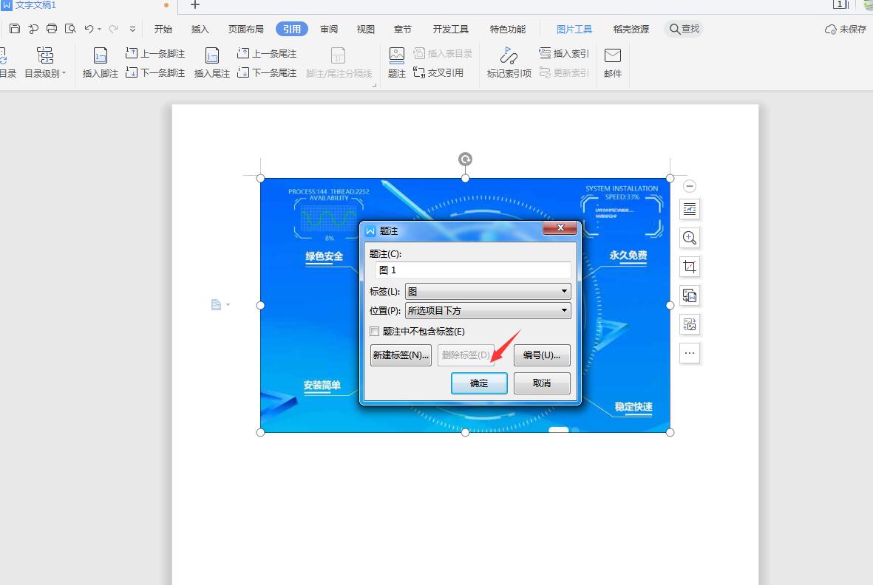
Task: Open the 页面布局 tab
Action: (245, 29)
